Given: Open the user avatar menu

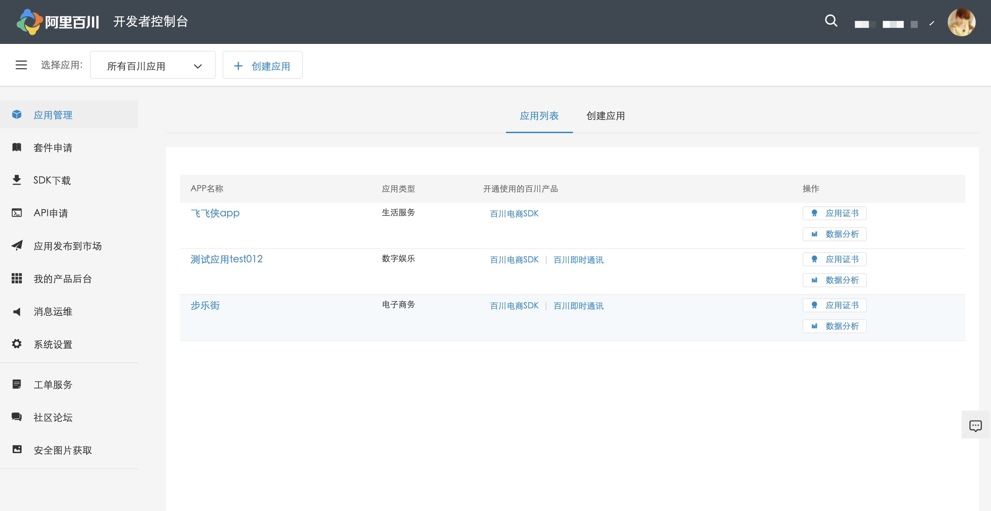Looking at the screenshot, I should [x=961, y=22].
